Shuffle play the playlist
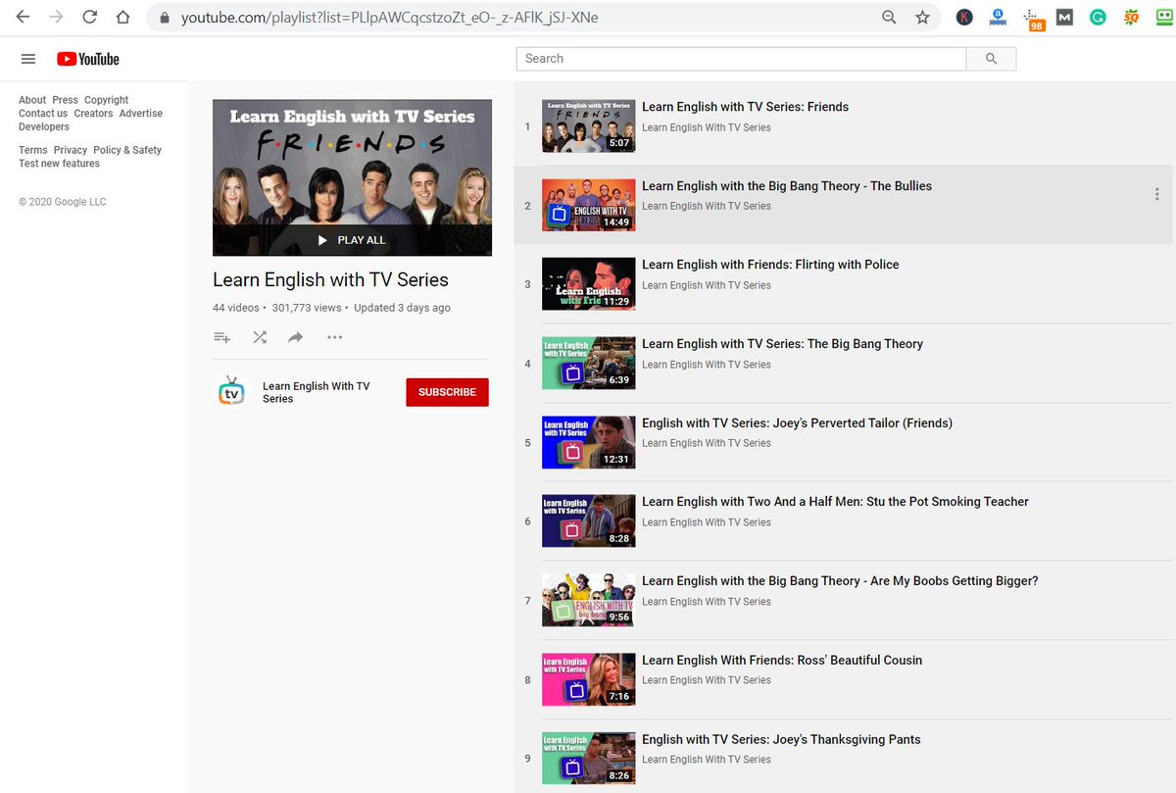The height and width of the screenshot is (793, 1176). click(259, 337)
